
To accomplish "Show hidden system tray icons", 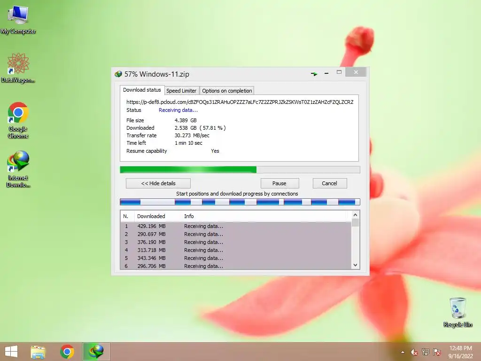I will 403,352.
